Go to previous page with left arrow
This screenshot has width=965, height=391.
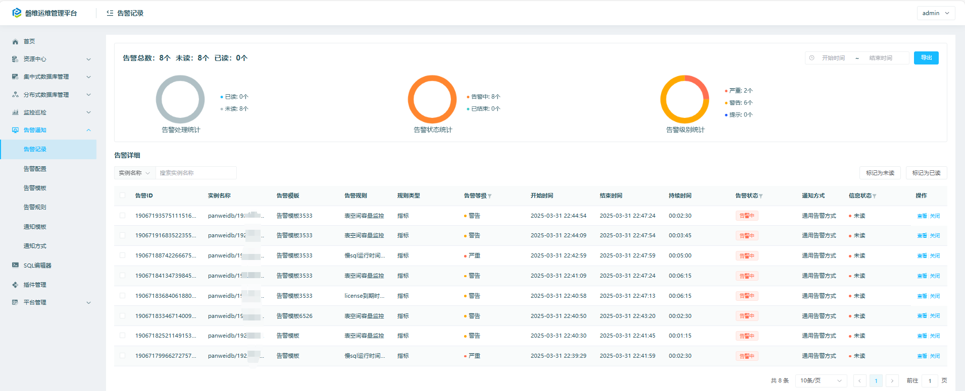pyautogui.click(x=859, y=381)
